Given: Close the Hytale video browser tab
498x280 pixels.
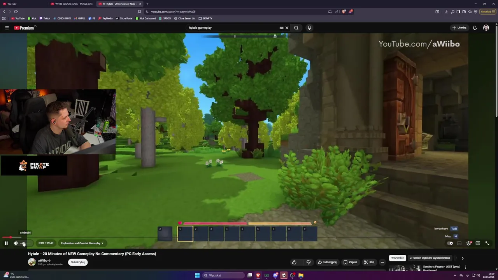Looking at the screenshot, I should (x=140, y=4).
